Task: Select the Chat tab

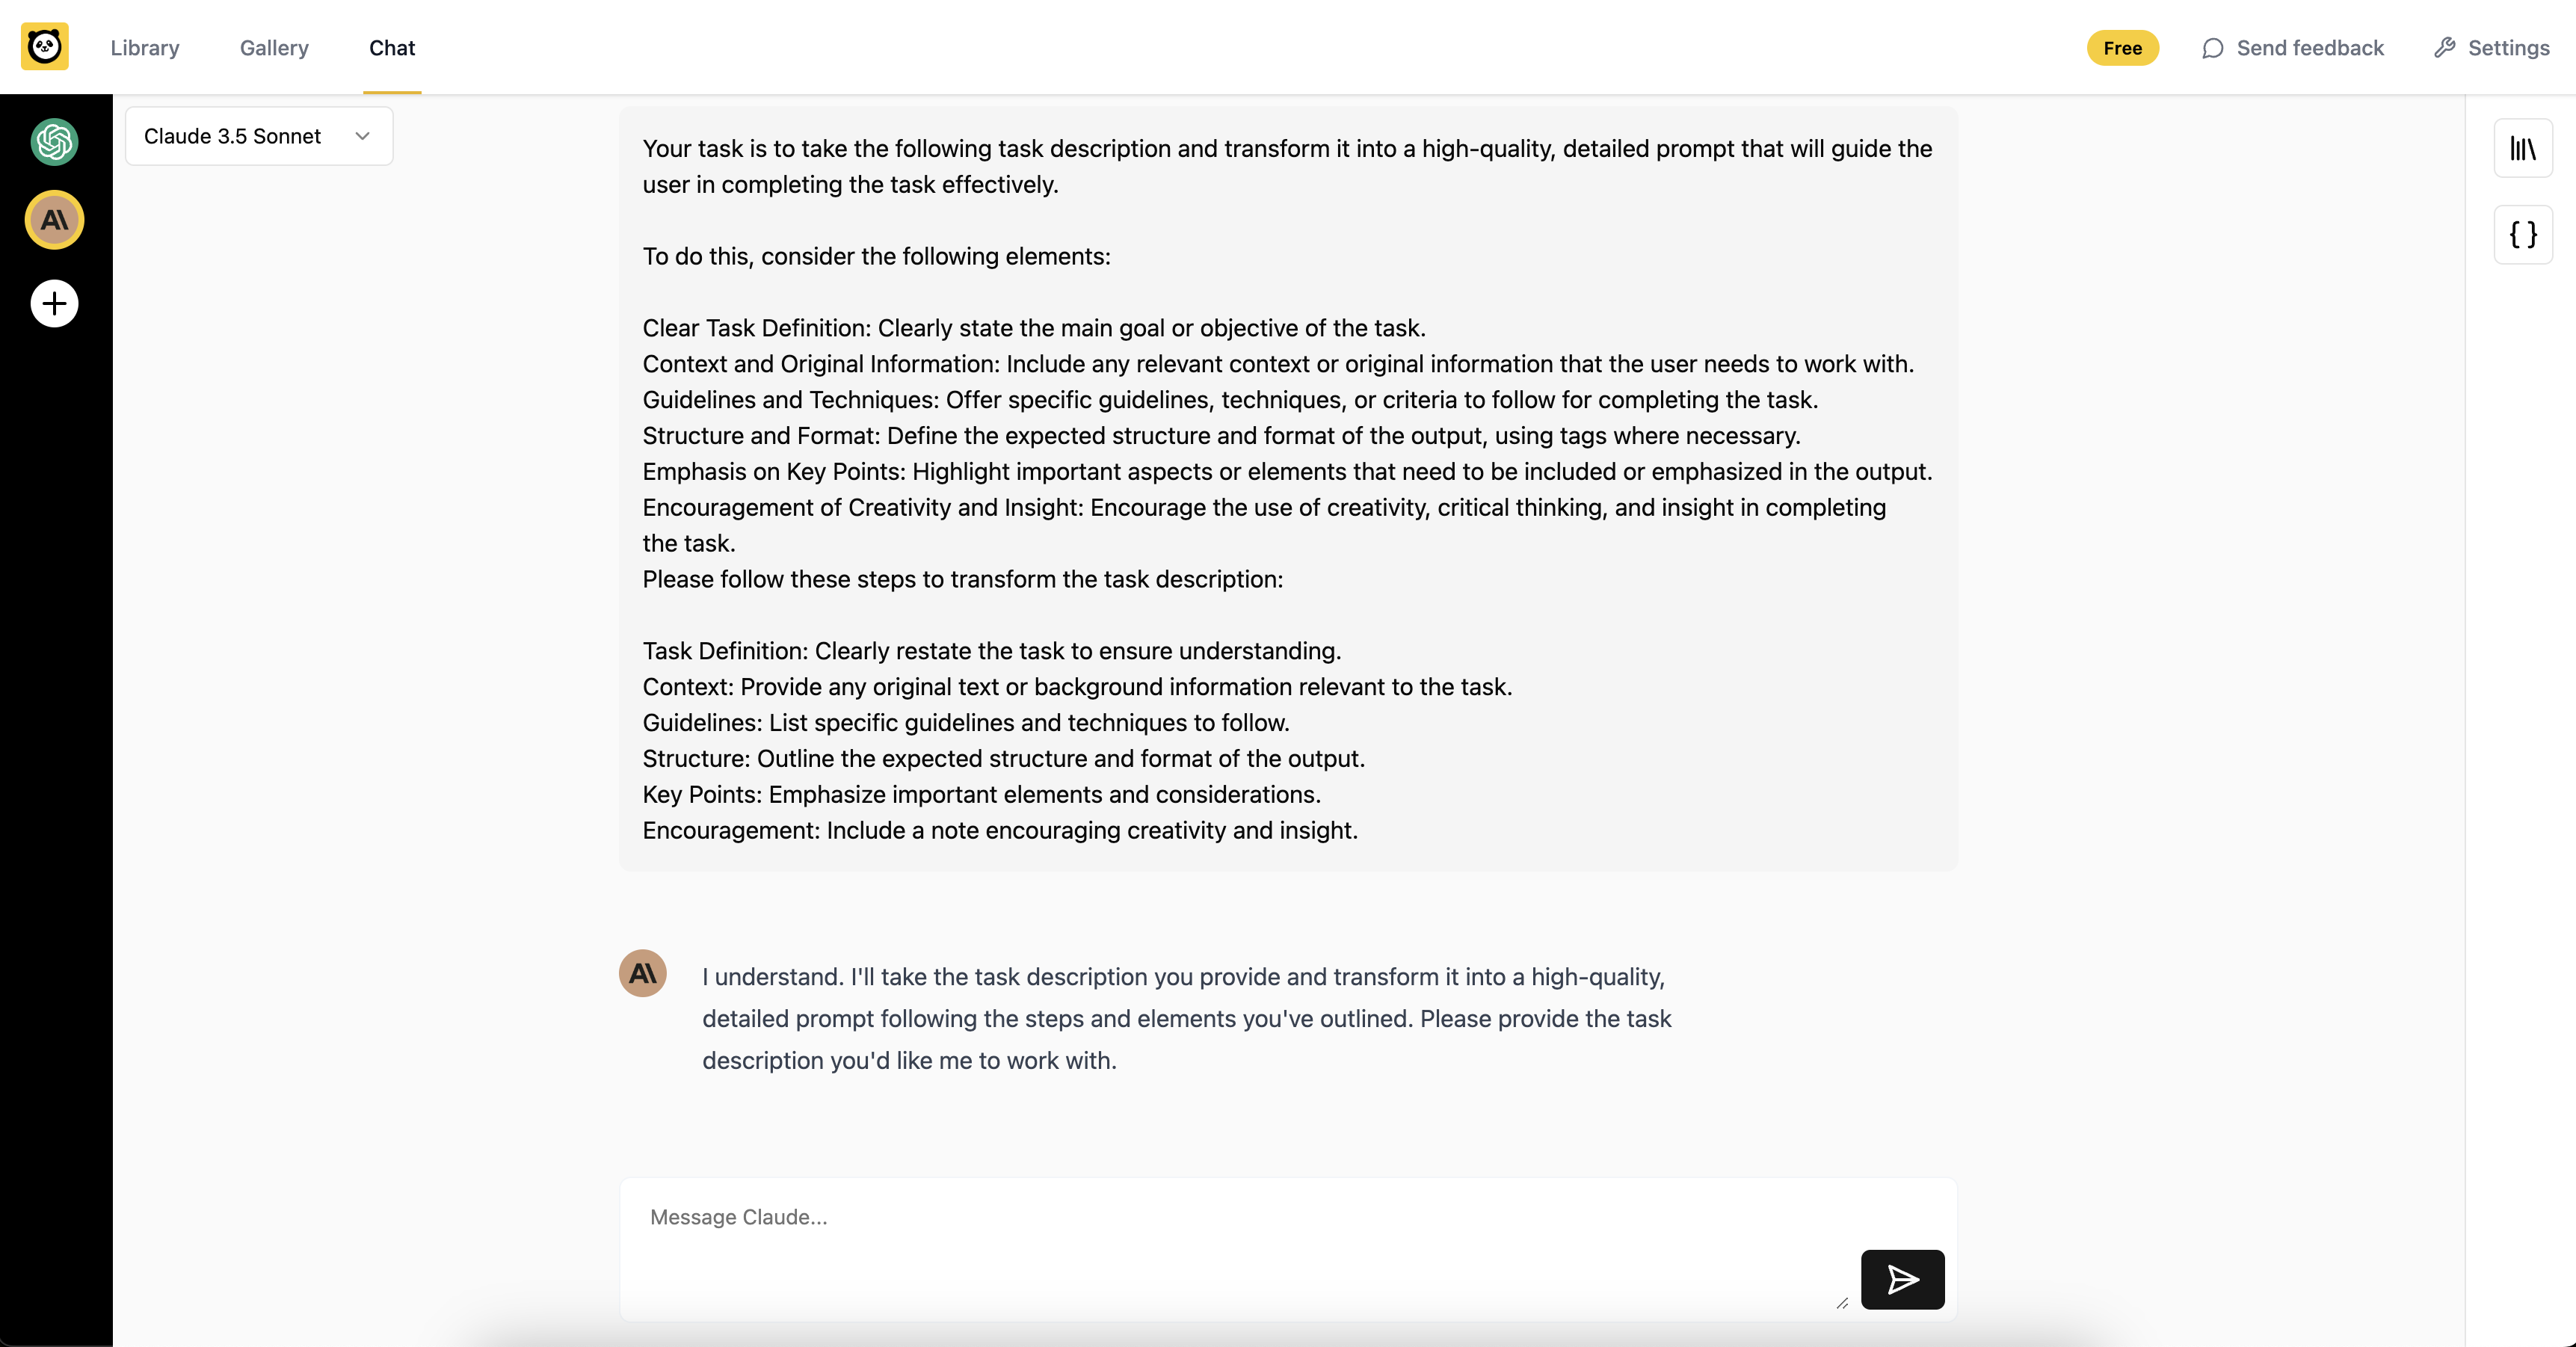Action: (x=392, y=48)
